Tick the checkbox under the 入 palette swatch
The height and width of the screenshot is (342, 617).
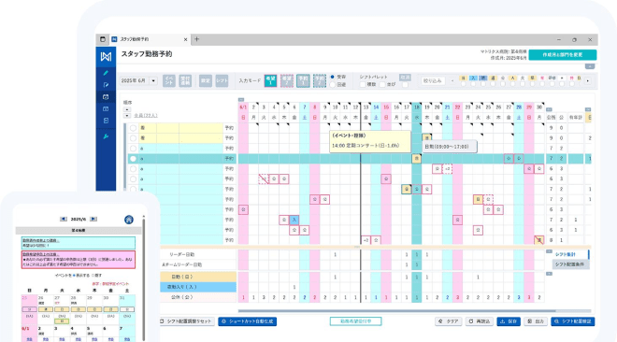click(473, 84)
